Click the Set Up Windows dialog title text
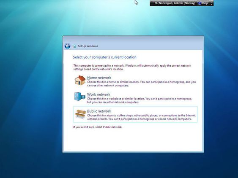 [88, 46]
